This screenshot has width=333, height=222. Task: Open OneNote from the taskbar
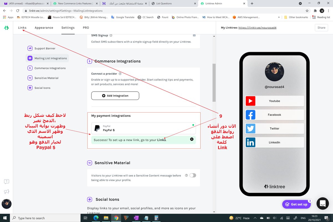pos(136,218)
